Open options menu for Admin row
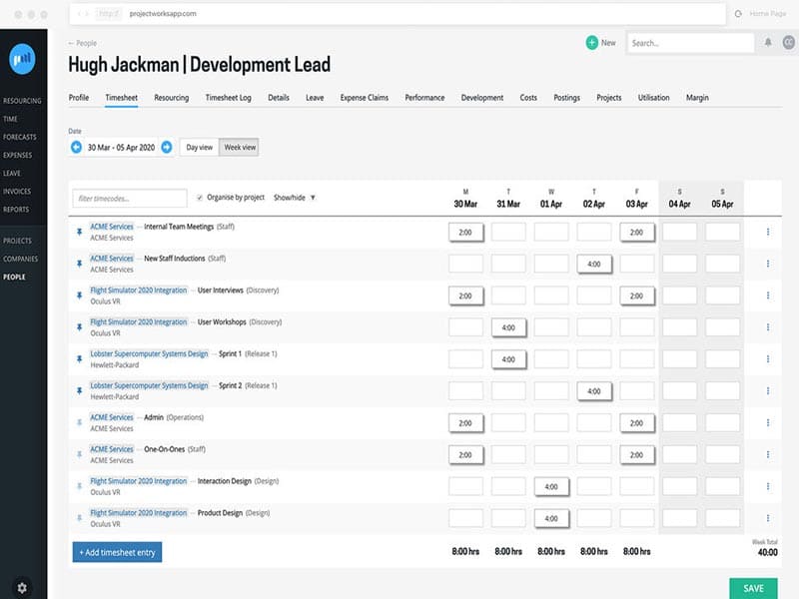This screenshot has width=799, height=599. coord(767,423)
